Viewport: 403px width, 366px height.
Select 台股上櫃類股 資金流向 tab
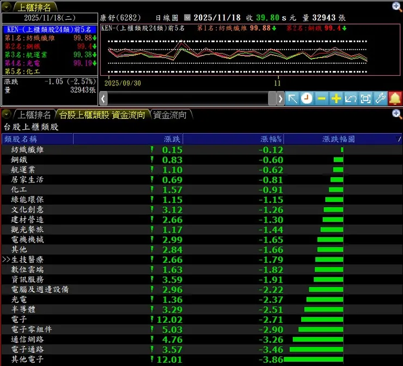click(102, 115)
